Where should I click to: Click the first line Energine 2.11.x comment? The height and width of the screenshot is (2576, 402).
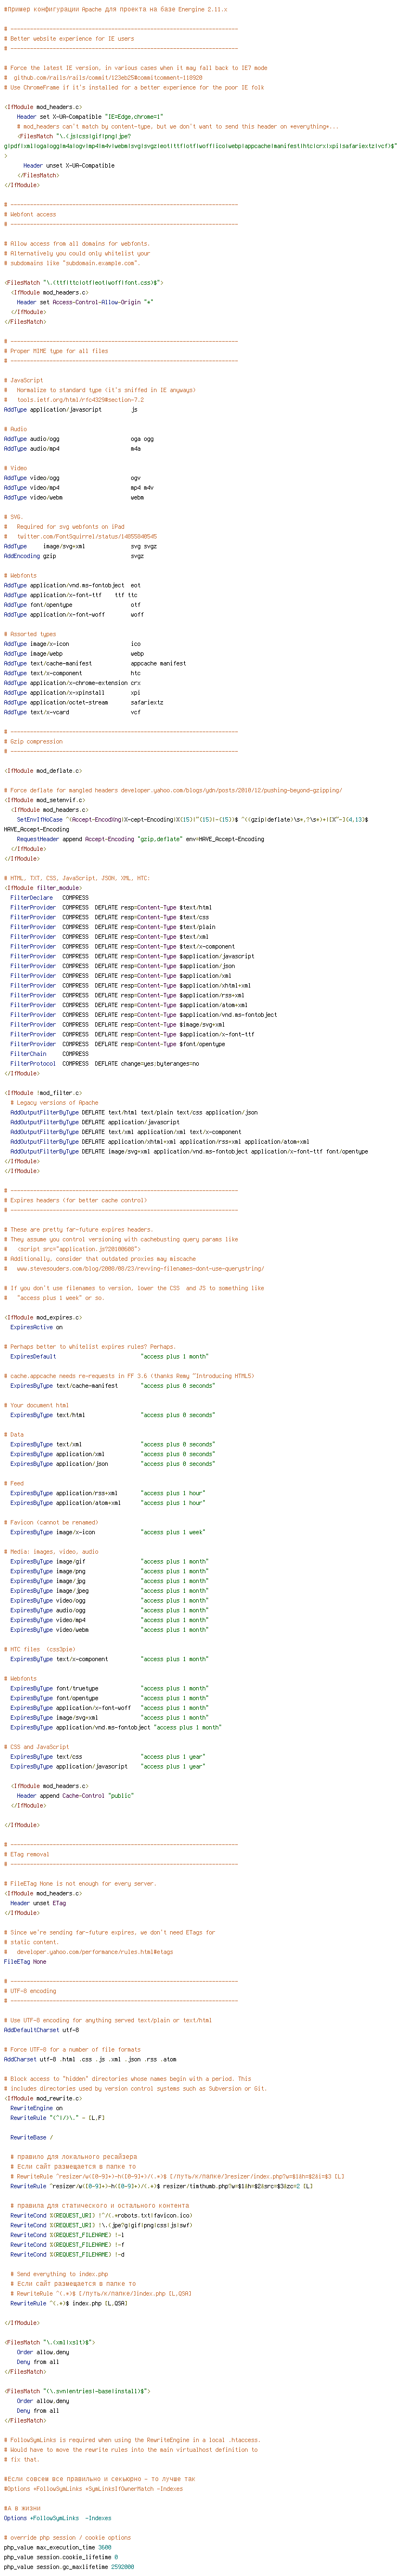115,9
